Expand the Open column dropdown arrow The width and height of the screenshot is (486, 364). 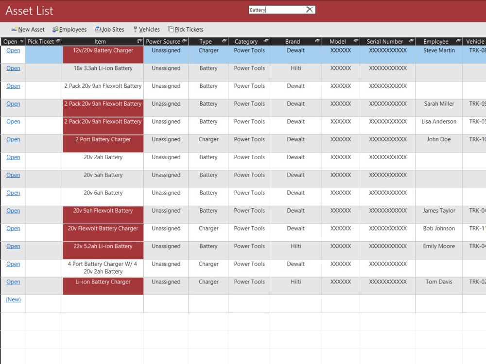click(x=22, y=41)
